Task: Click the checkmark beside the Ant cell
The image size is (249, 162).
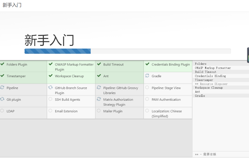Action: (99, 76)
